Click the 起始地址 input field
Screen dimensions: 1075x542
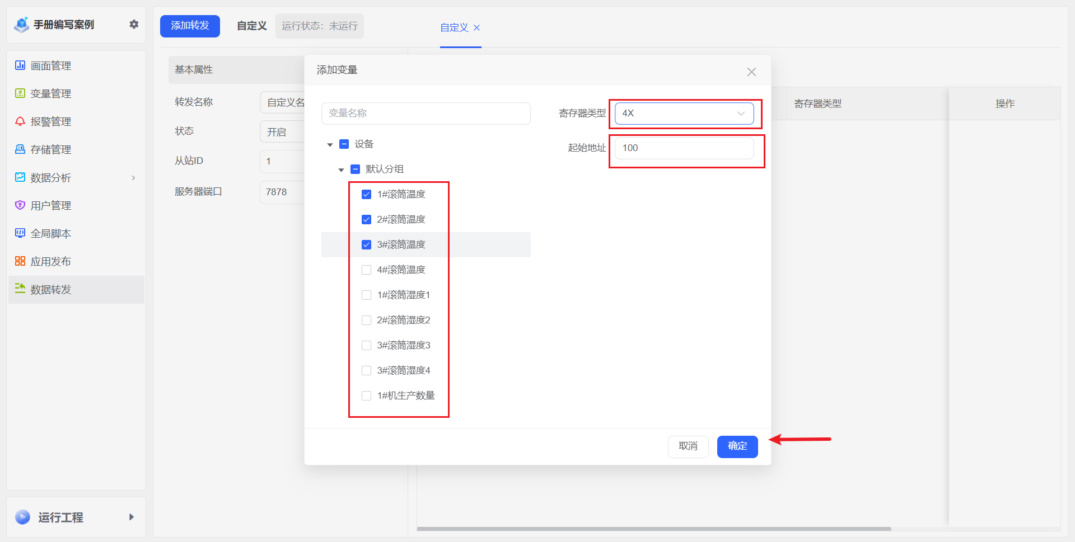click(x=684, y=148)
